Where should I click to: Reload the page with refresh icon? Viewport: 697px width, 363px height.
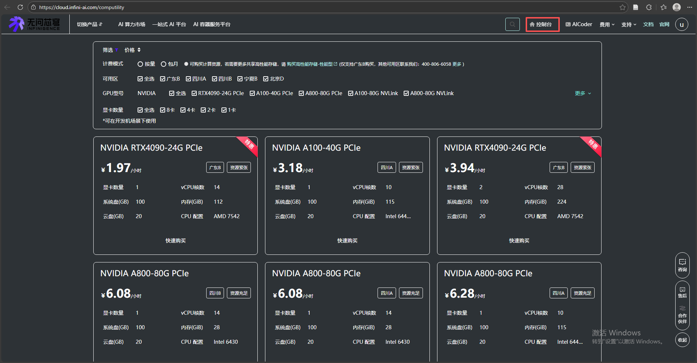point(20,7)
